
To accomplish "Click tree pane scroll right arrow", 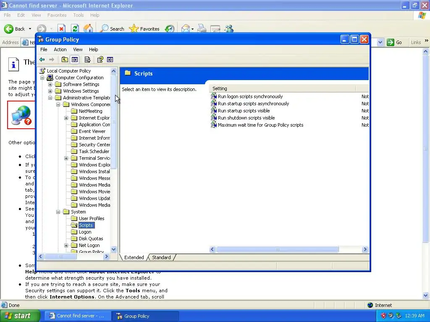I will 106,257.
